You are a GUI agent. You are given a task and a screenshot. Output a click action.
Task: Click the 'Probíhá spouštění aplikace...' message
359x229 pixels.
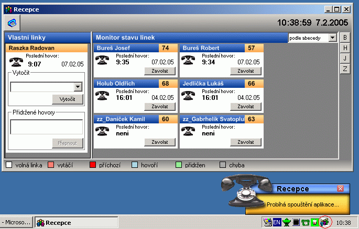303,204
